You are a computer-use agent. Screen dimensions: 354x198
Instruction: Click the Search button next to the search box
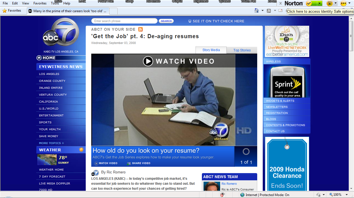(x=166, y=21)
